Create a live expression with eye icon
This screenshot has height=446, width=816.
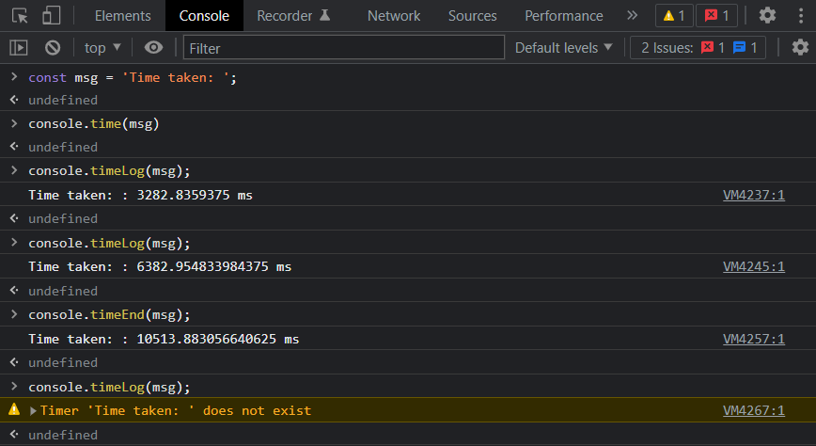point(153,48)
